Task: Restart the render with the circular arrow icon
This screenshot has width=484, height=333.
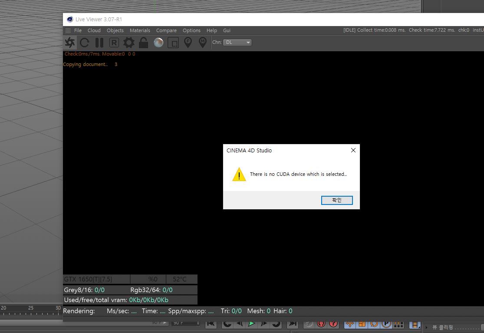Action: (x=85, y=43)
